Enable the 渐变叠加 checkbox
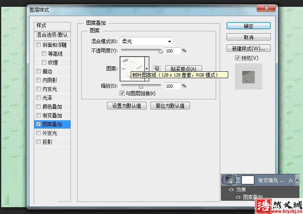303x214 pixels. [39, 115]
